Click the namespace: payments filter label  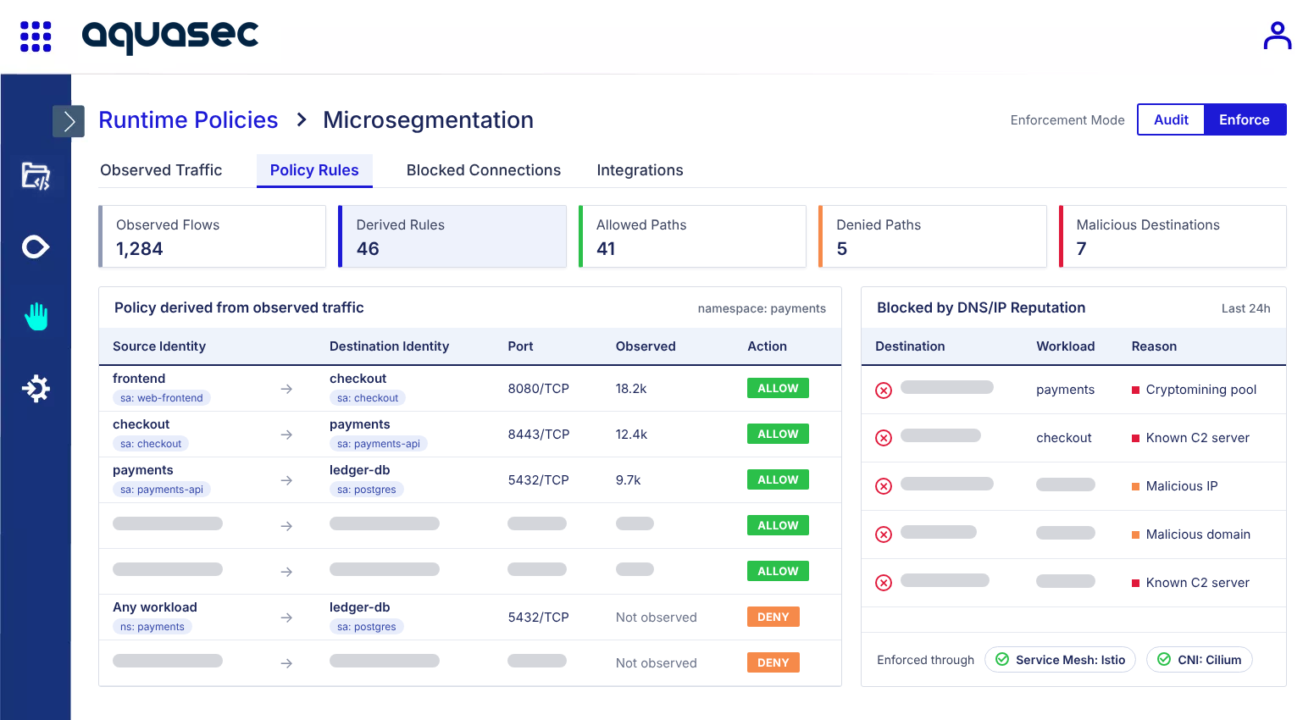762,308
